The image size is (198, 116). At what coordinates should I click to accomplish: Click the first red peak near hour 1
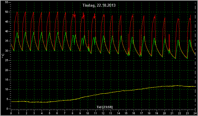point(17,12)
